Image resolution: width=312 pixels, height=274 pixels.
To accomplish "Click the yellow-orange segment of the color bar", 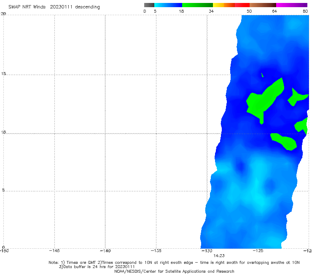I will click(x=224, y=5).
